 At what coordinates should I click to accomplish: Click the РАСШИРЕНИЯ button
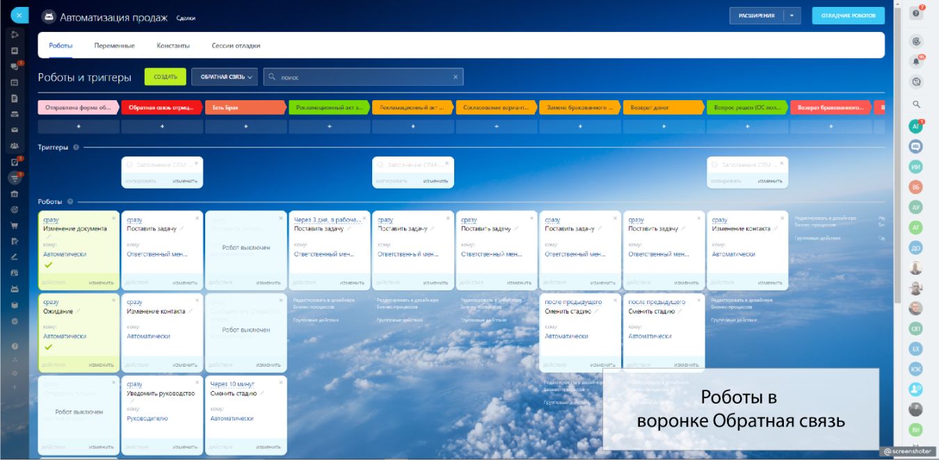pos(756,15)
